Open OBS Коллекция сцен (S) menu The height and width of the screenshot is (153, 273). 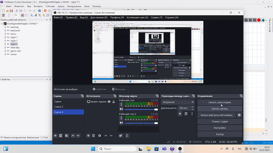click(x=137, y=18)
